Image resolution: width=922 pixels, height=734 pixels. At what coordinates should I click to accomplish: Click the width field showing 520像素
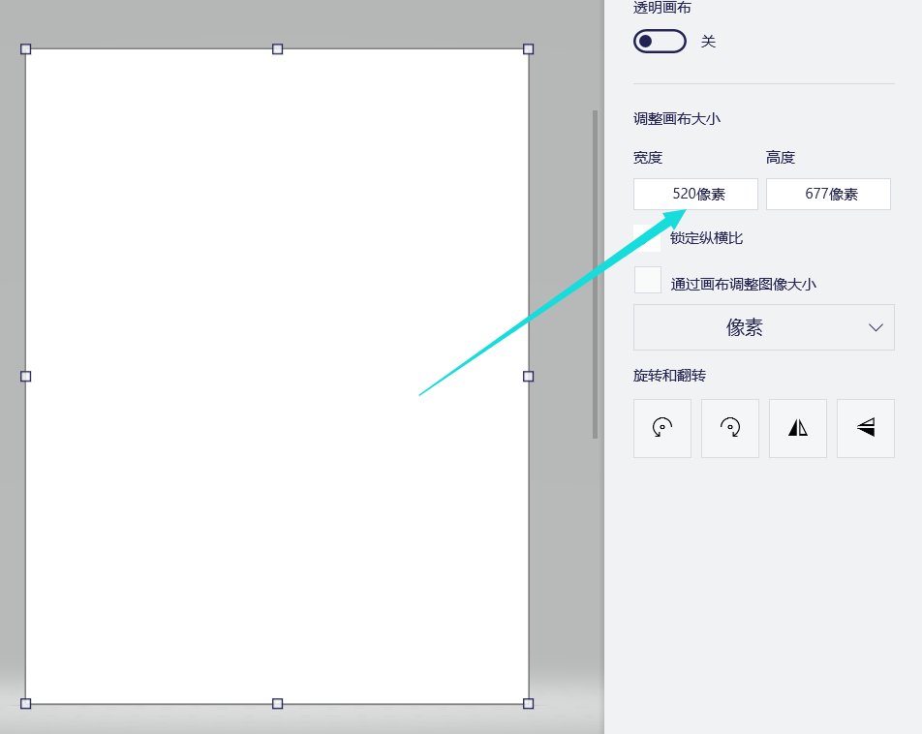tap(694, 194)
